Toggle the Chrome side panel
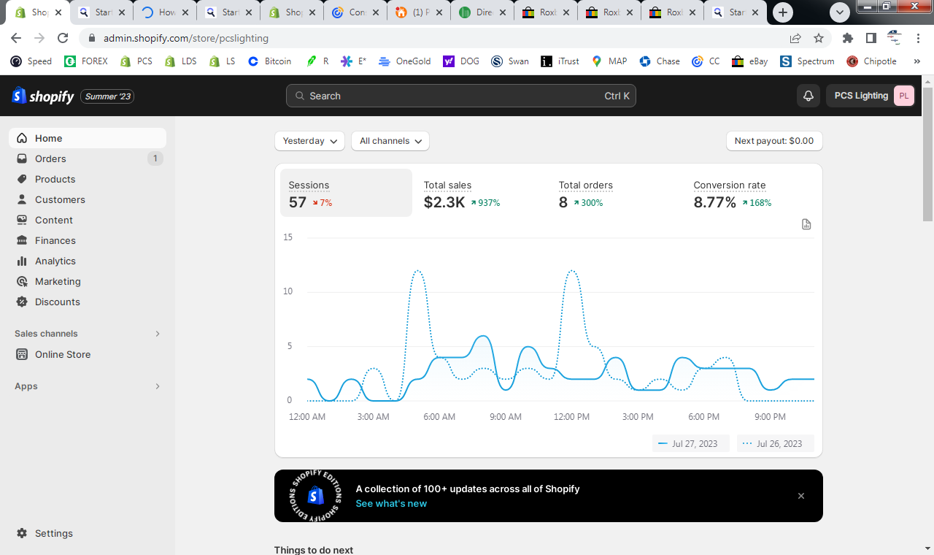 click(x=871, y=38)
